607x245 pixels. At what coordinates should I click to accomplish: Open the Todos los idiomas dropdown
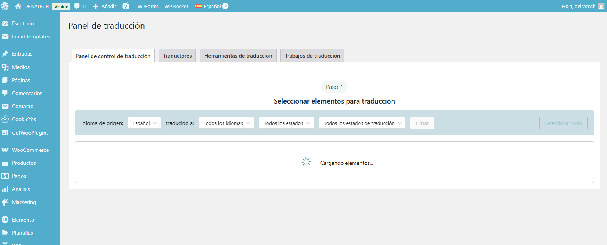(x=226, y=123)
